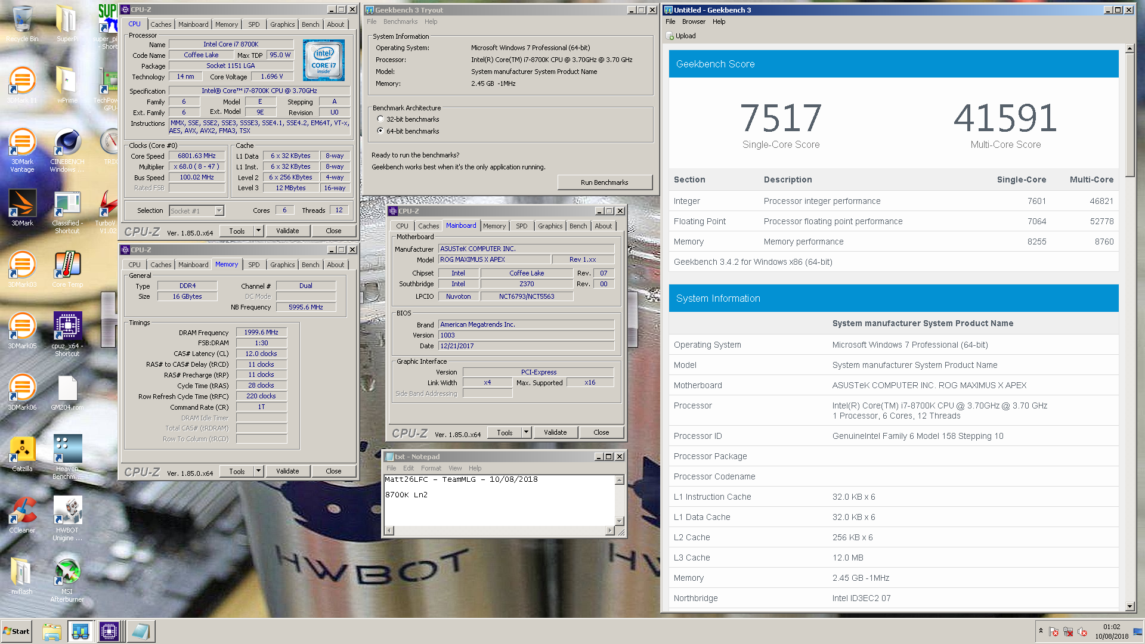Select 64-bit benchmarks radio button
This screenshot has height=644, width=1145.
pos(380,131)
